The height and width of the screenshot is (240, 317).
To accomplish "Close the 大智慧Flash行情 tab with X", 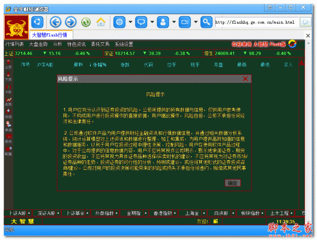I will pos(308,36).
